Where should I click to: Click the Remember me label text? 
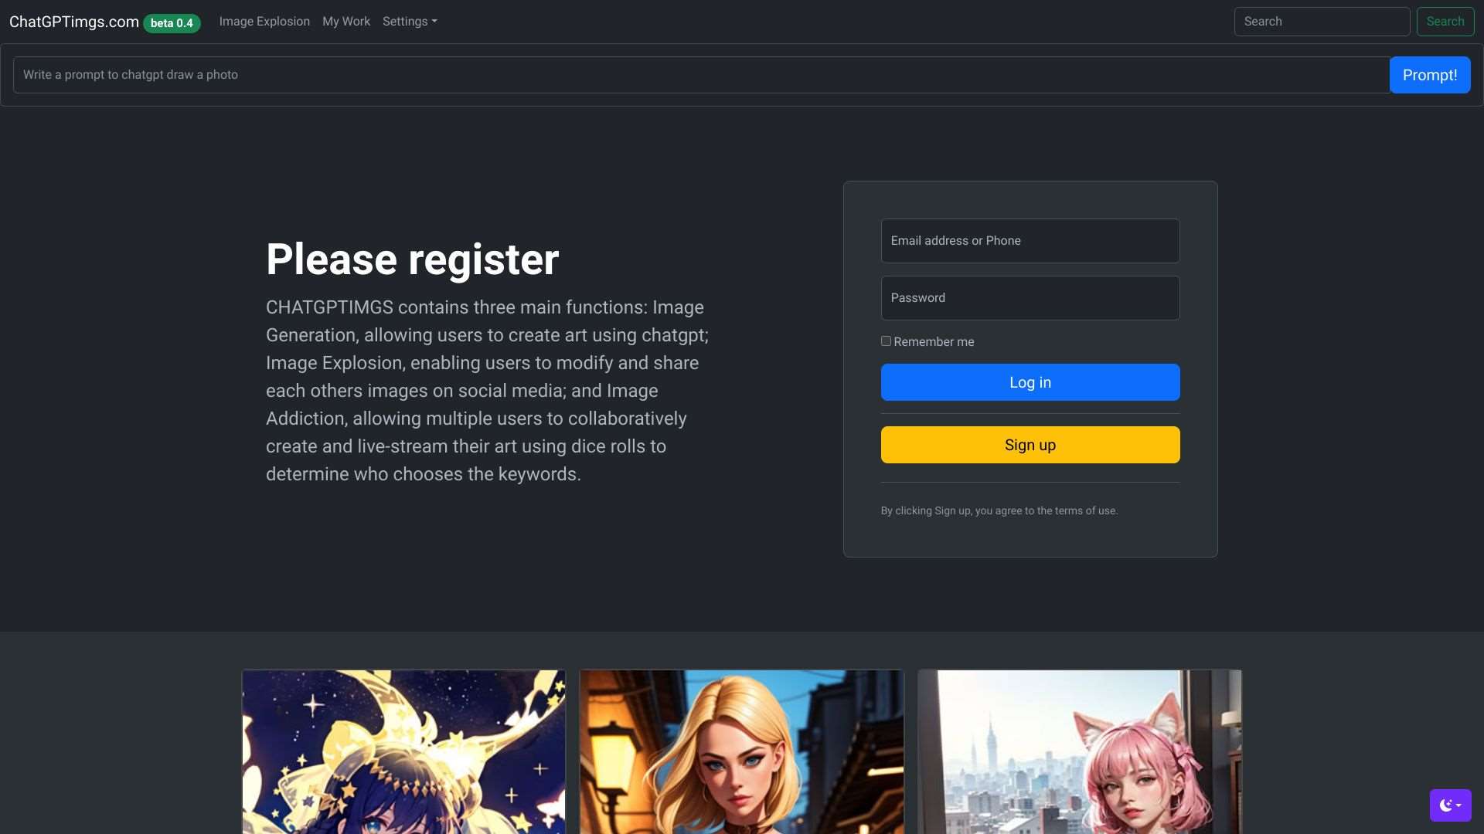(934, 342)
